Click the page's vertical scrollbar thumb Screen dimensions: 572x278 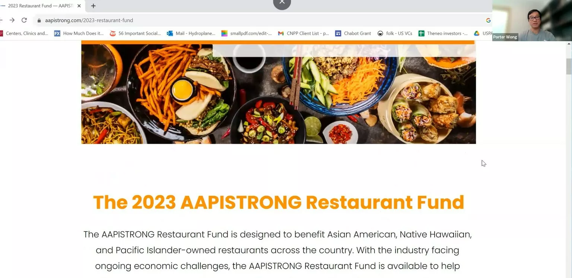(x=569, y=66)
